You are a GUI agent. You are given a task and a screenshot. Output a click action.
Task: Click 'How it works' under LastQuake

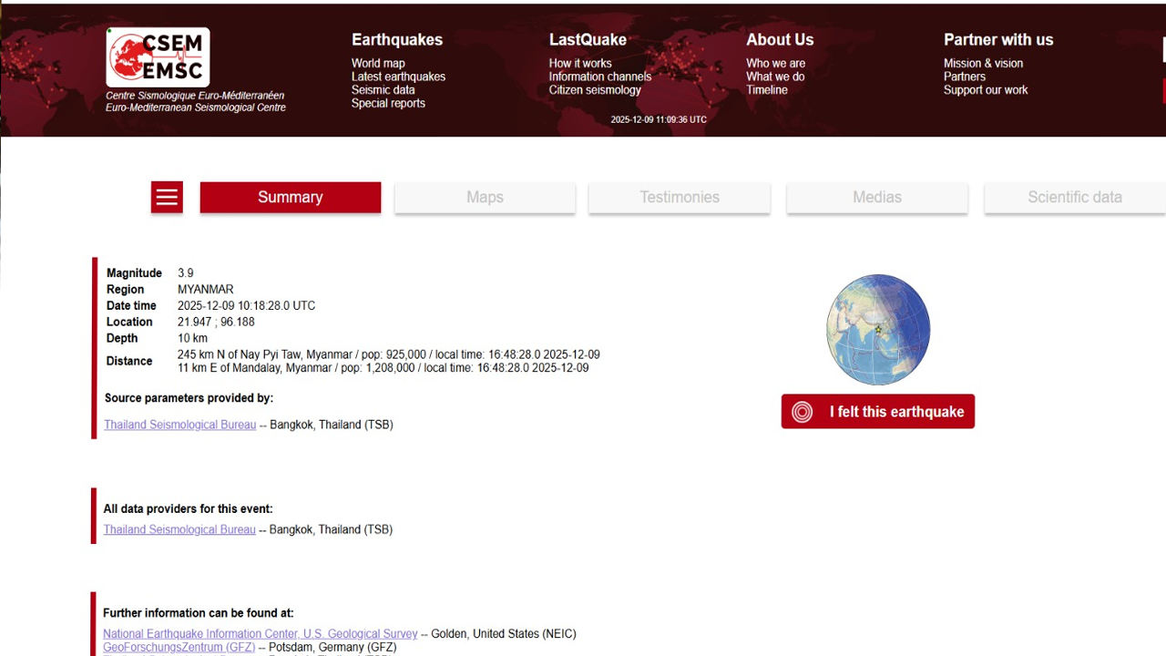tap(580, 64)
